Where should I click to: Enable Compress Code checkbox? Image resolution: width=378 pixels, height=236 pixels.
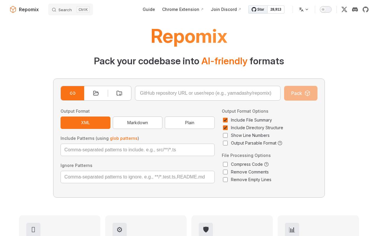tap(225, 164)
